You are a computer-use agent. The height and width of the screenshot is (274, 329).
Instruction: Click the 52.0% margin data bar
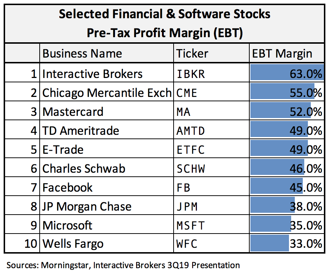[281, 110]
